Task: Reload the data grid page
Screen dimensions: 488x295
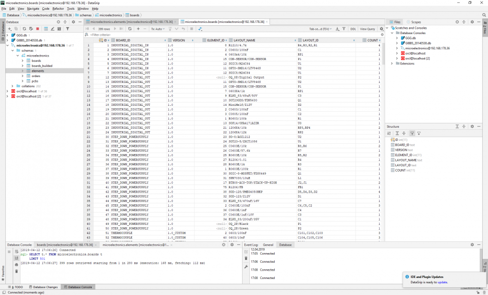Action: point(129,29)
